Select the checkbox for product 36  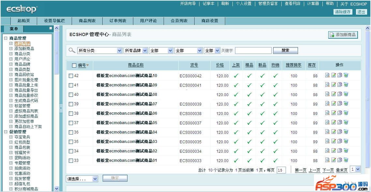click(x=71, y=132)
